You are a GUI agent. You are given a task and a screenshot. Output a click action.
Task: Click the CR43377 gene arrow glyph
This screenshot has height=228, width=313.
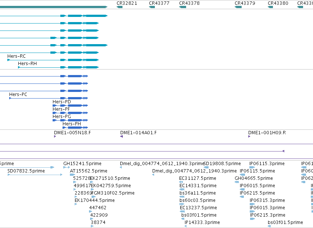152,7
